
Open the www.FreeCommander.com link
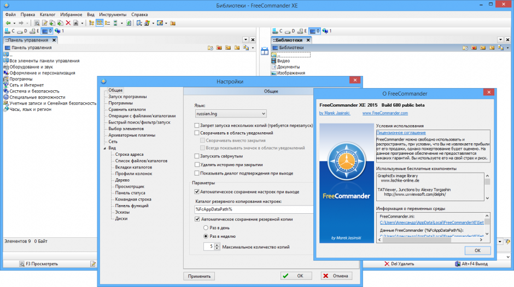pyautogui.click(x=385, y=113)
